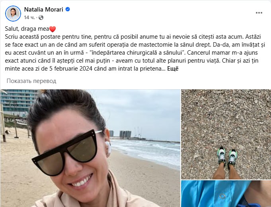Open the green sneakers on gravel photo

(226, 134)
